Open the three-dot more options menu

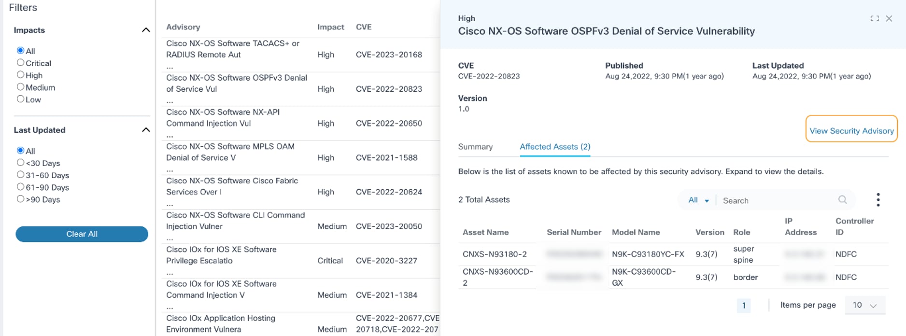pyautogui.click(x=878, y=200)
